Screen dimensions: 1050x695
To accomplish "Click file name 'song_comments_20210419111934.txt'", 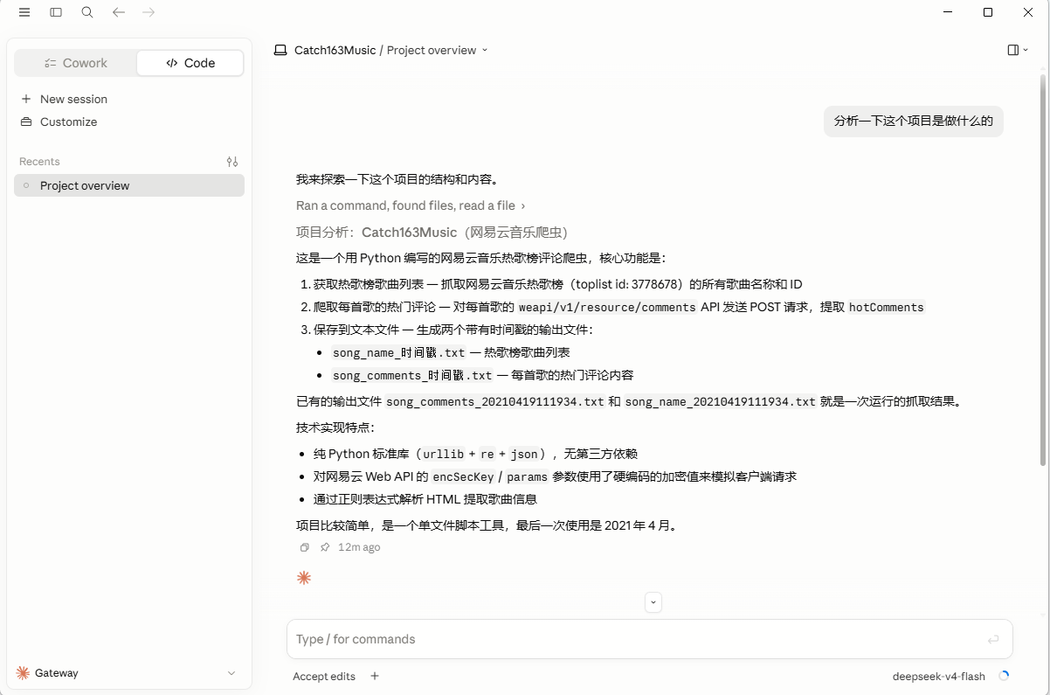I will pos(495,402).
